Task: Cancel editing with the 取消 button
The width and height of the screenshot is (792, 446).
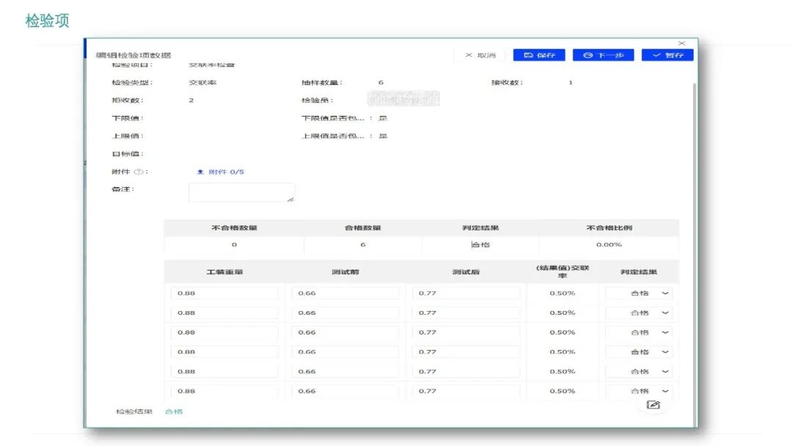Action: 480,55
